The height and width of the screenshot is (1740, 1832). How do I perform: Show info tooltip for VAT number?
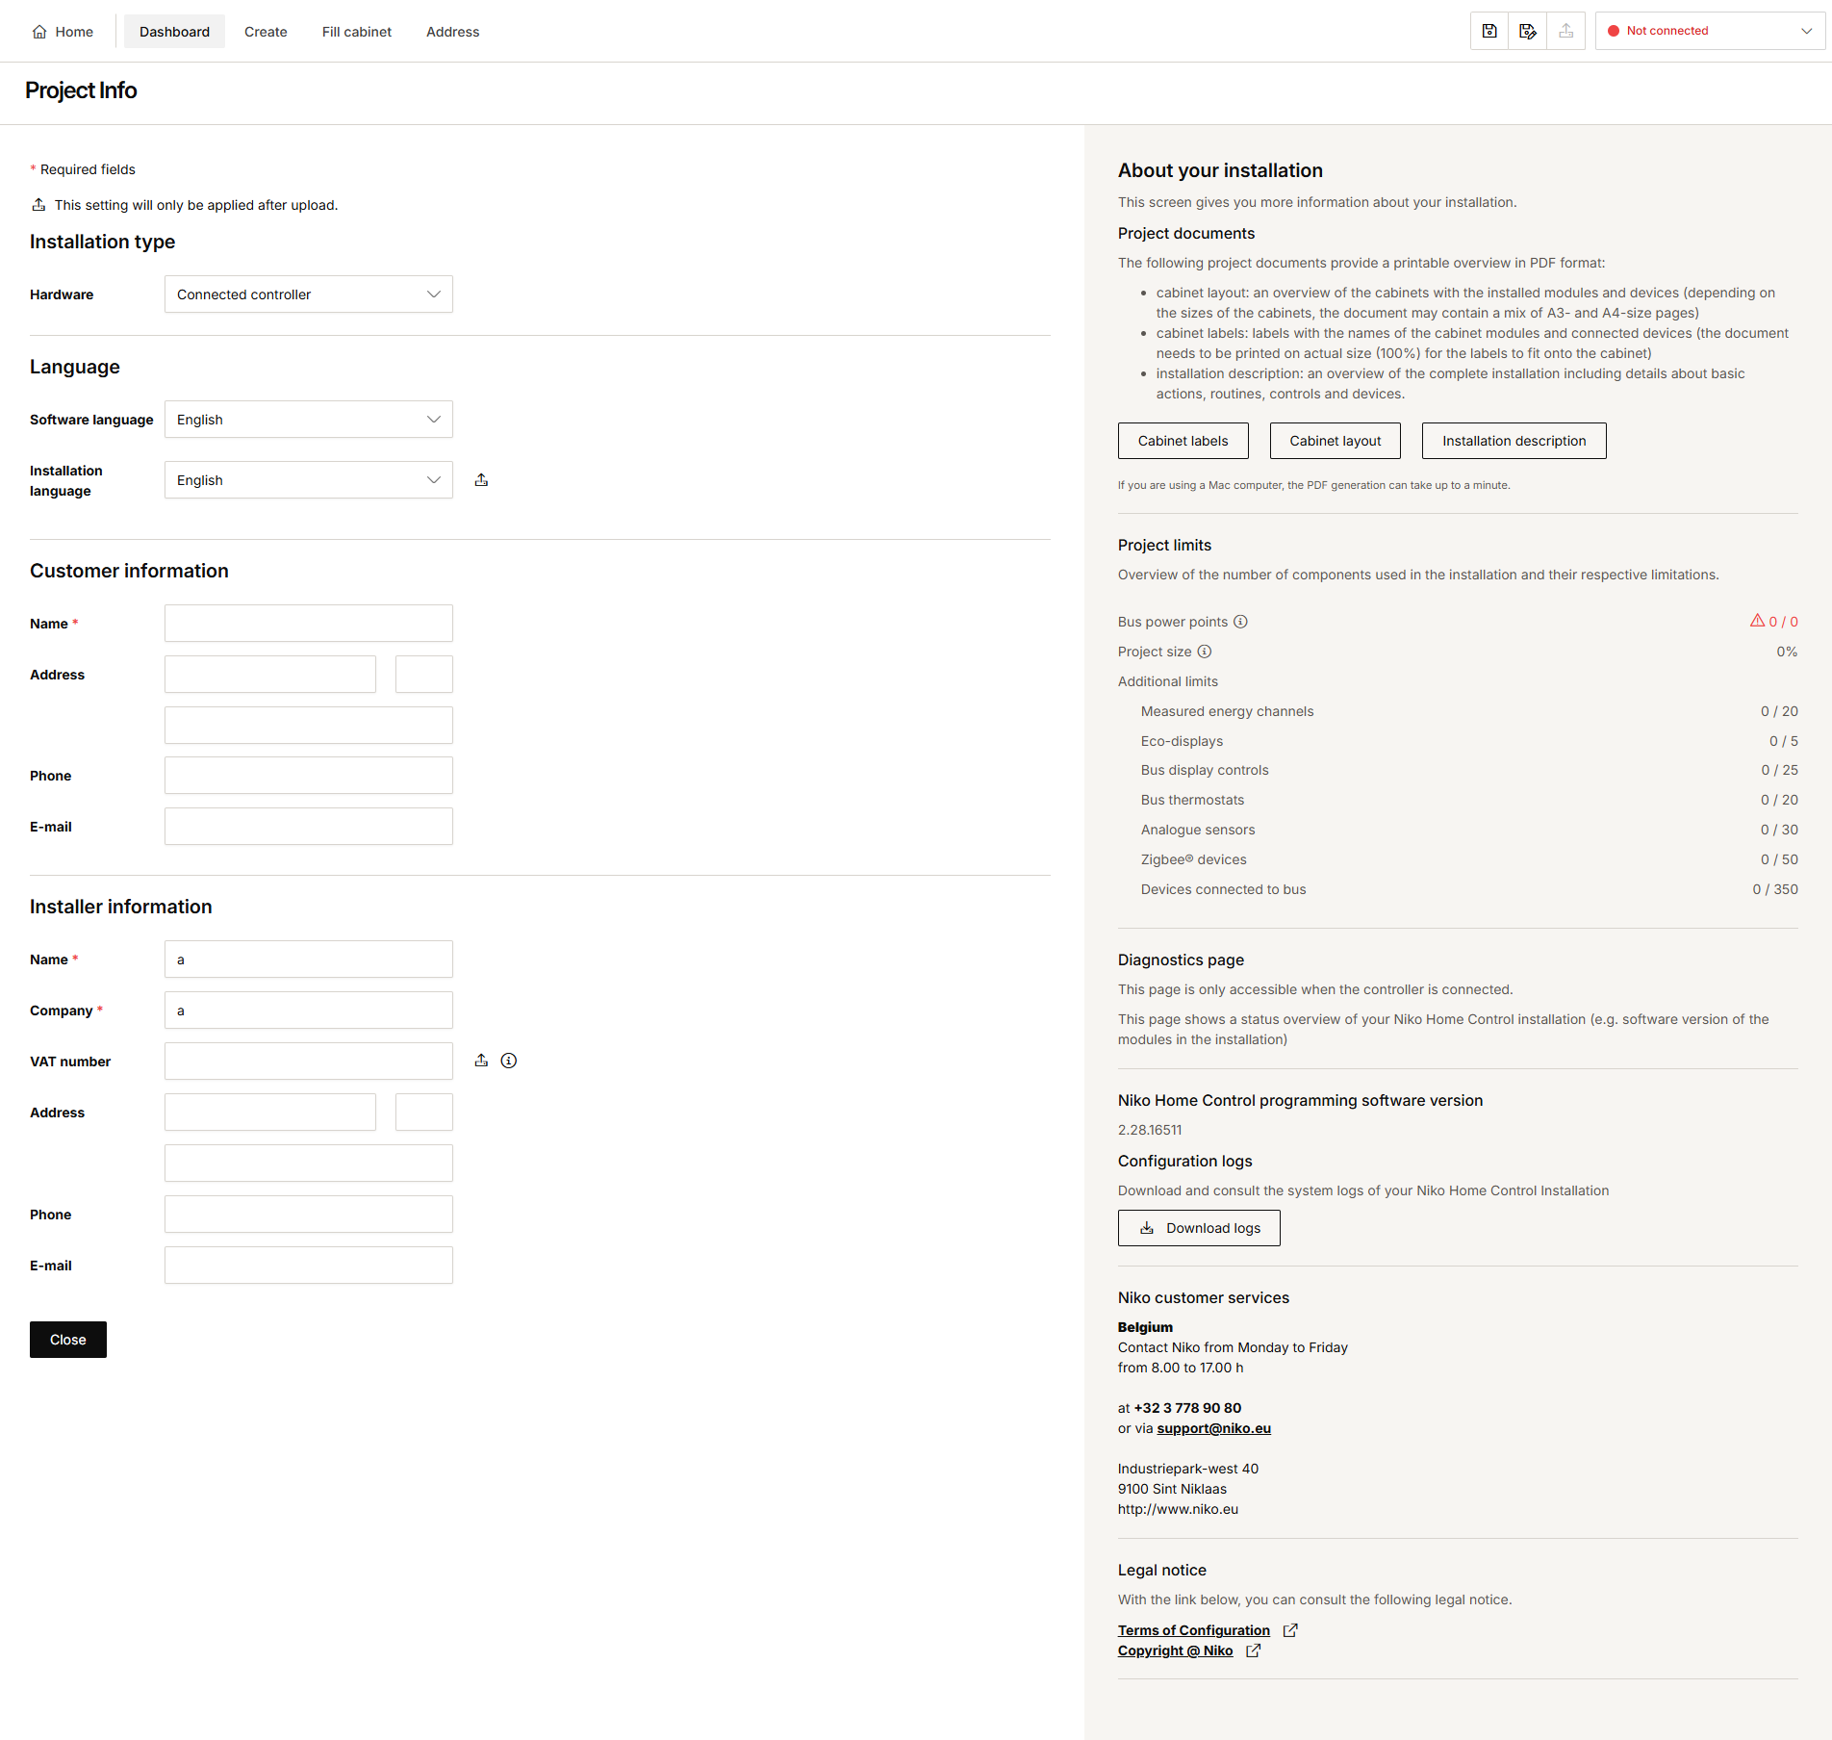(x=509, y=1061)
